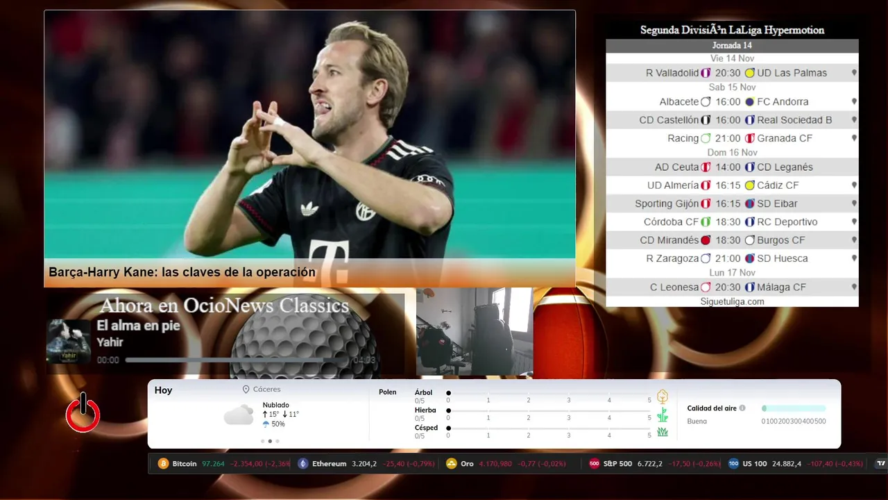
Task: Click the S&P 500 red badge icon
Action: click(x=595, y=464)
